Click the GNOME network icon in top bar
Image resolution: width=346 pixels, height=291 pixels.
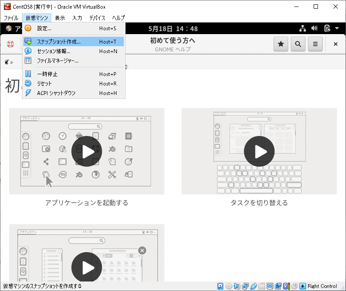pyautogui.click(x=302, y=28)
